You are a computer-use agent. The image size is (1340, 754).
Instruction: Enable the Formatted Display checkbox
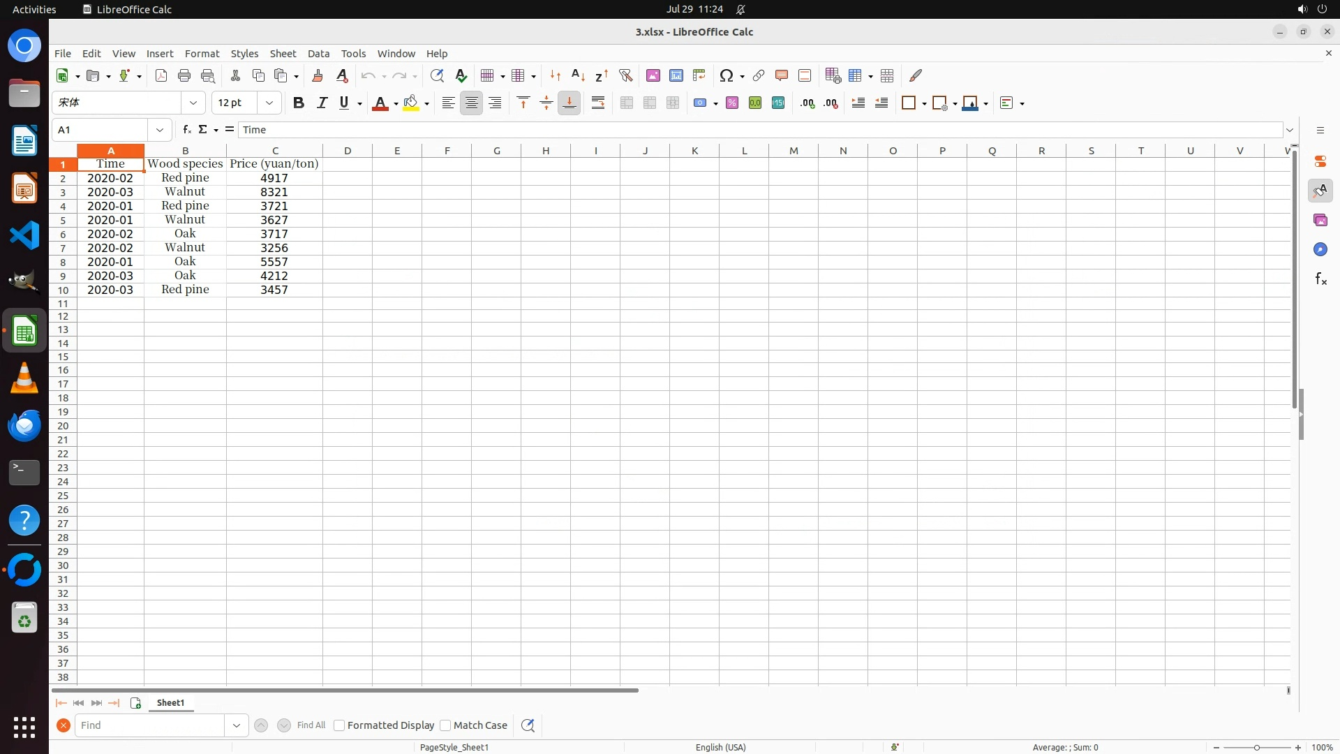pyautogui.click(x=339, y=725)
